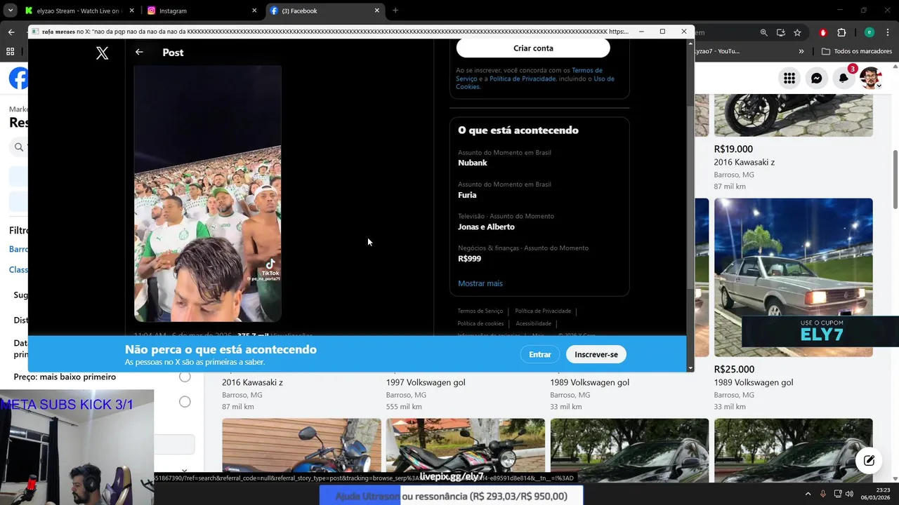Open the Chrome apps grid in bookmarks bar

click(x=10, y=51)
